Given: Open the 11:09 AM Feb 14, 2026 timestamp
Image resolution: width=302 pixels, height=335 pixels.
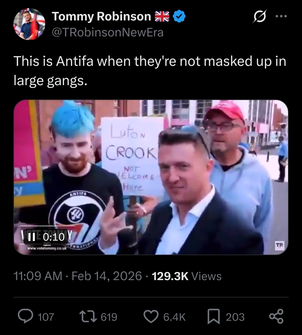Looking at the screenshot, I should click(x=78, y=276).
